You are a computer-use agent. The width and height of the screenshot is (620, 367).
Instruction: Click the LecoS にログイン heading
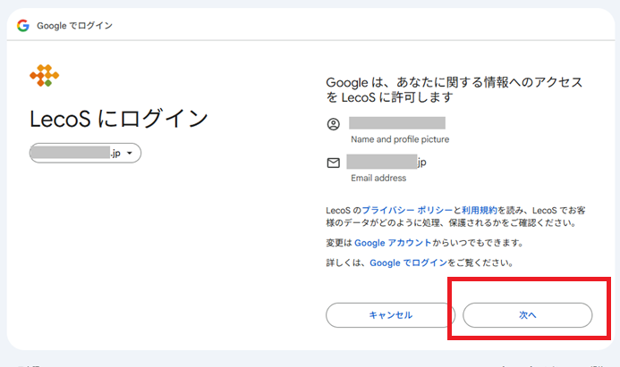119,118
